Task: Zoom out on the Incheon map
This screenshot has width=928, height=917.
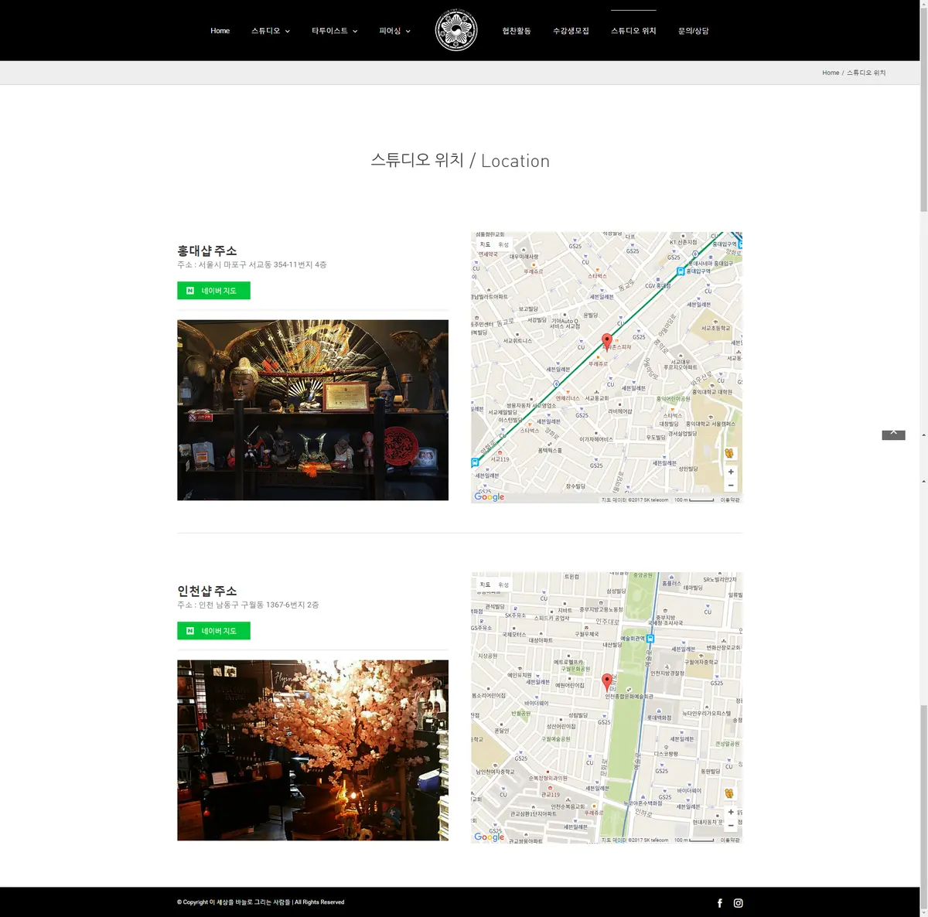Action: point(731,826)
